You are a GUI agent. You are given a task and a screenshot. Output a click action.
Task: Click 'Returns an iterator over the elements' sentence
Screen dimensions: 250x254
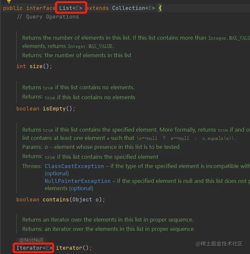pos(108,220)
